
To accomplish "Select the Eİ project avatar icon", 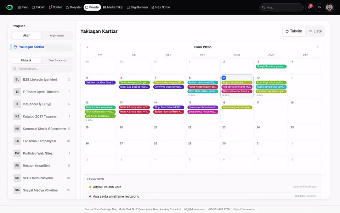I will click(x=17, y=92).
